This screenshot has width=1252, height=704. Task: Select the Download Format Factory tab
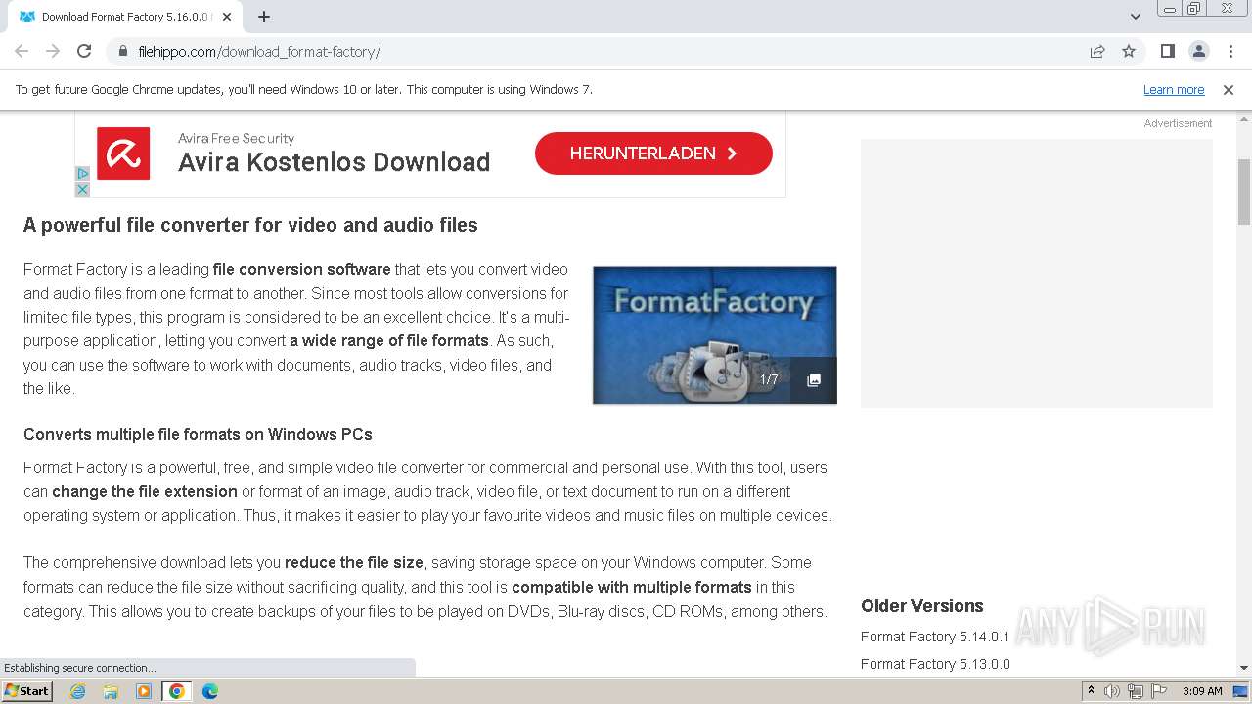pyautogui.click(x=124, y=17)
